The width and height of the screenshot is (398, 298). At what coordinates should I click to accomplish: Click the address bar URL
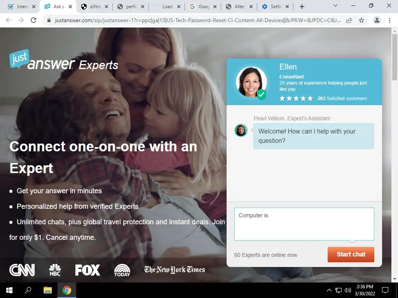click(x=198, y=20)
